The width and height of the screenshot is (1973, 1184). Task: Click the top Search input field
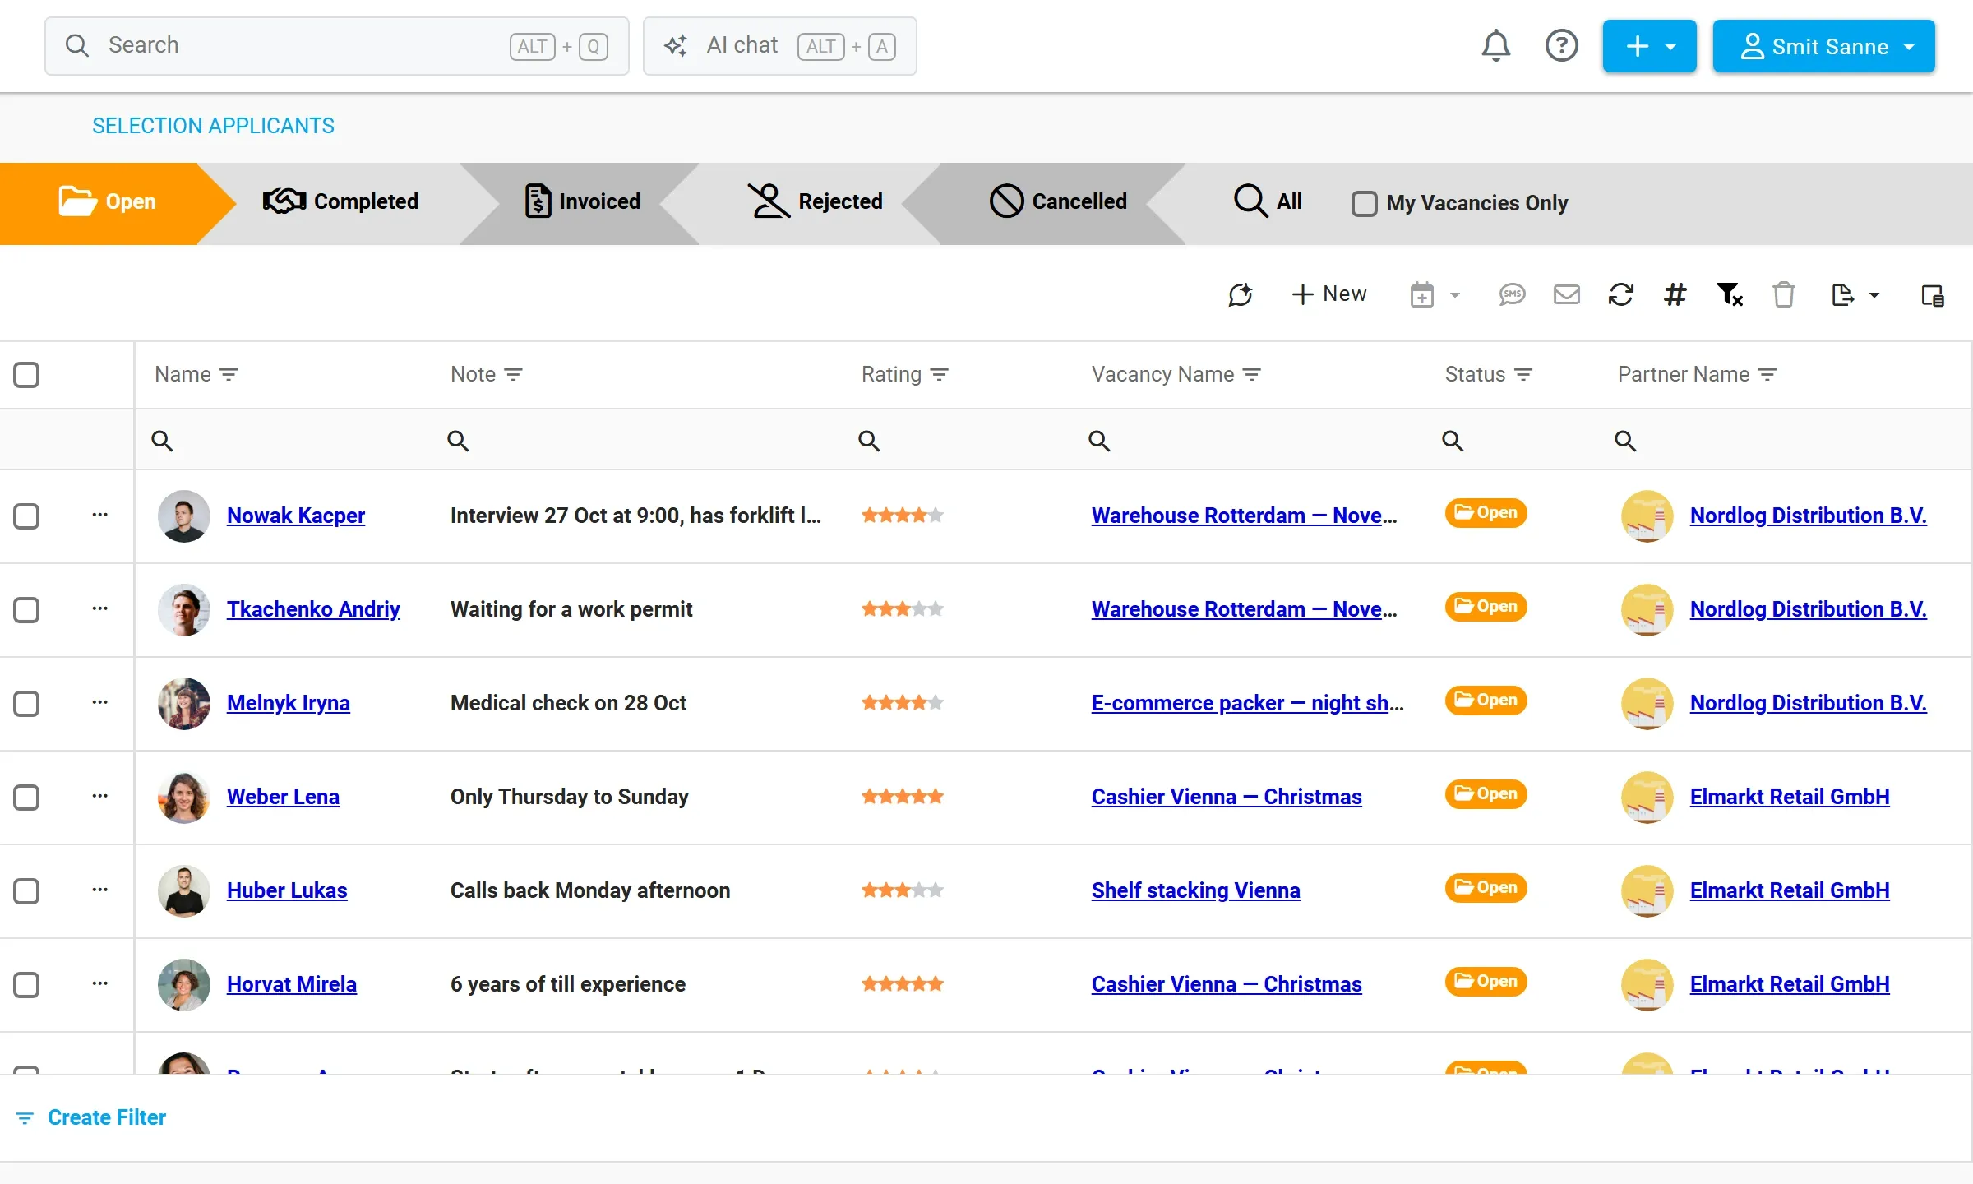337,46
